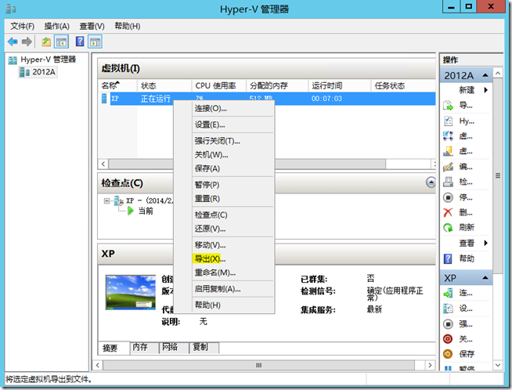Switch to the Replication (复制) tab
The height and width of the screenshot is (390, 512).
[204, 347]
